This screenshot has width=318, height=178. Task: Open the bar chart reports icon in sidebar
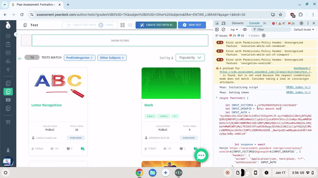click(8, 61)
